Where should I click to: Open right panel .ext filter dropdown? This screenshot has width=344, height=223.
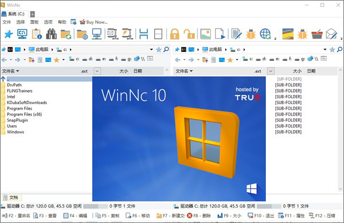pos(271,71)
